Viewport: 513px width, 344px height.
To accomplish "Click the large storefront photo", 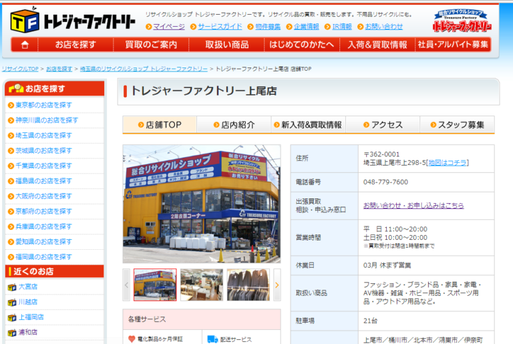I will 202,204.
